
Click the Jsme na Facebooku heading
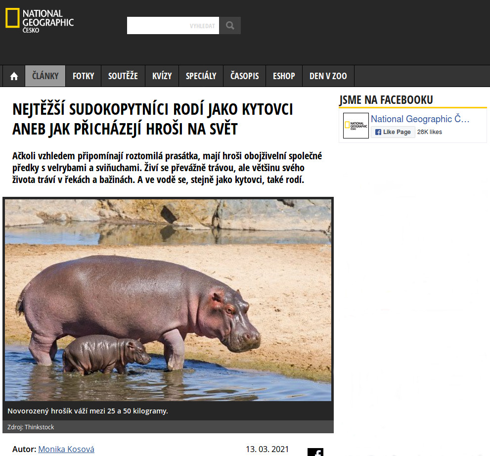386,100
